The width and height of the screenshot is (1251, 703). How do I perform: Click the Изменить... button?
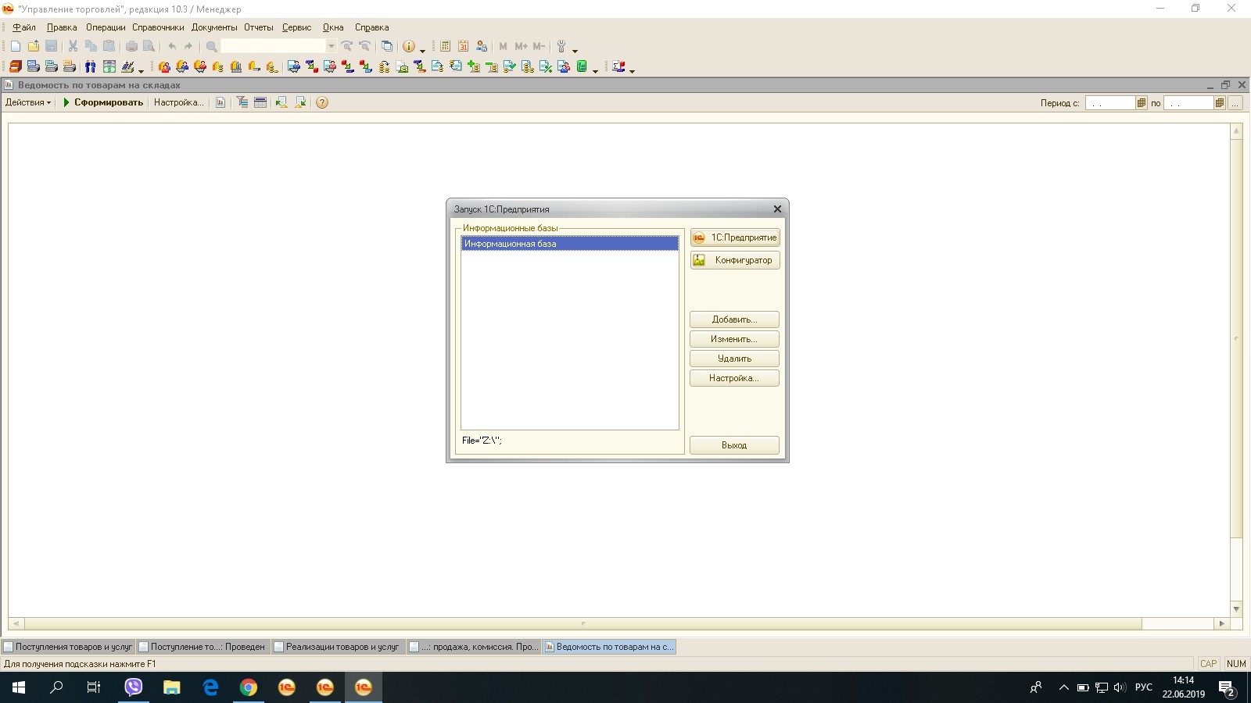coord(734,339)
